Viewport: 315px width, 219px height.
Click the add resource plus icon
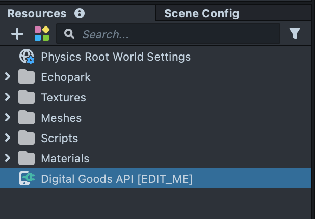click(x=17, y=34)
